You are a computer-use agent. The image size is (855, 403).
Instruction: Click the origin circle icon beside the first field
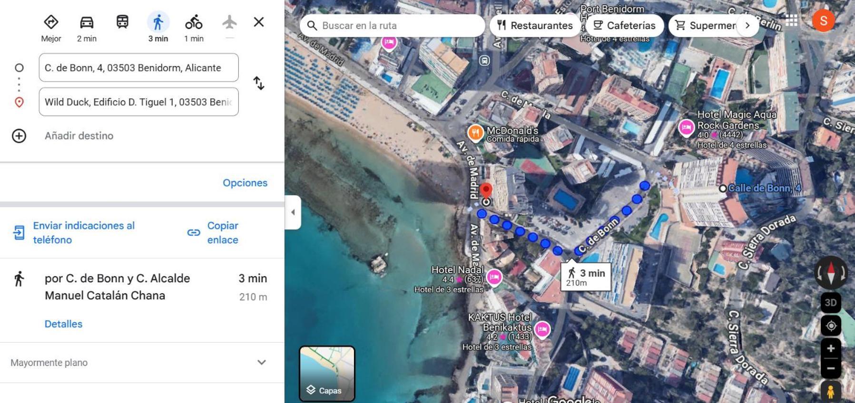pyautogui.click(x=19, y=67)
